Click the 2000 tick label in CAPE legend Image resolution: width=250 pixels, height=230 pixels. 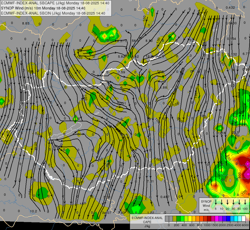pos(222,225)
